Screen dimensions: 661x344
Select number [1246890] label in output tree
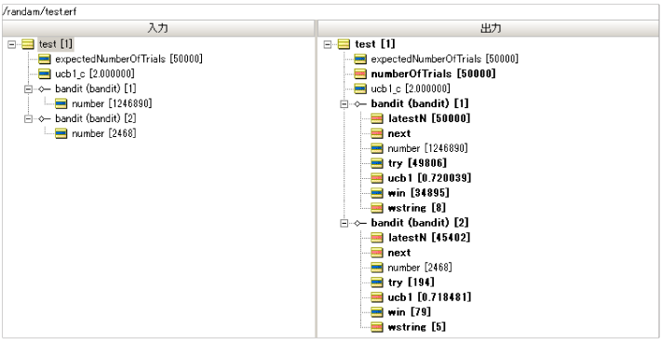coord(428,148)
